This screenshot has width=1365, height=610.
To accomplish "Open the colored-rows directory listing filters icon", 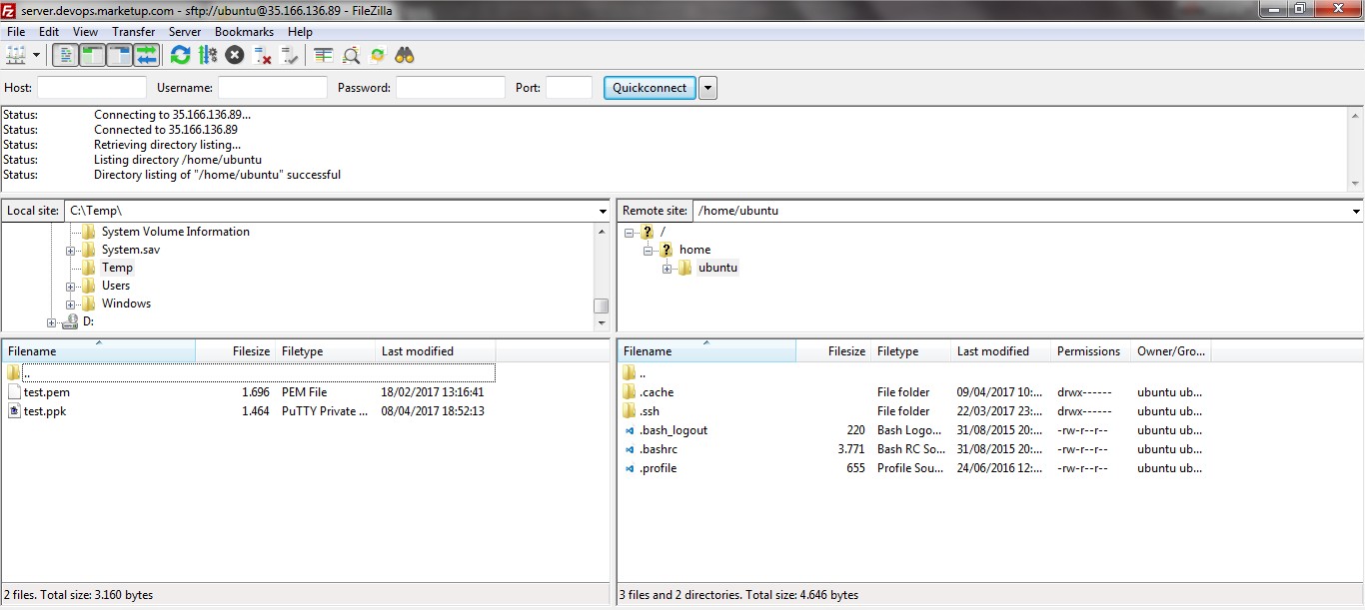I will pos(323,55).
